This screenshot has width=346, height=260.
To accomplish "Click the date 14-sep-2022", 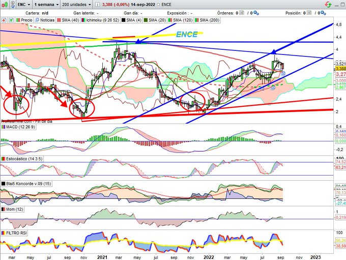I will pyautogui.click(x=143, y=5).
